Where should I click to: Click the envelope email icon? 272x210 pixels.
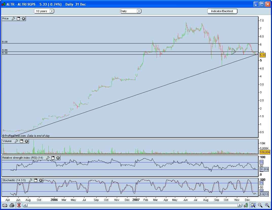click(5, 205)
